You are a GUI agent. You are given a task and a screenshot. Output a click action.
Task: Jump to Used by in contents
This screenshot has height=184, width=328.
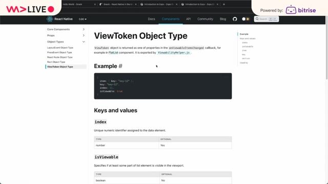pyautogui.click(x=244, y=63)
